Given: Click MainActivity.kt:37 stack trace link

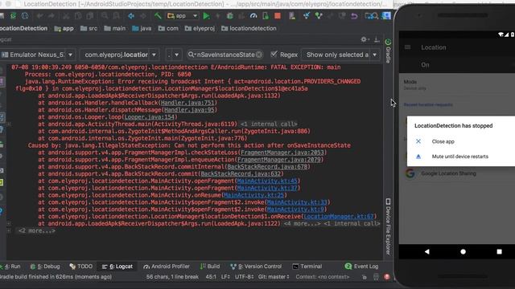Looking at the screenshot, I should (x=267, y=188).
